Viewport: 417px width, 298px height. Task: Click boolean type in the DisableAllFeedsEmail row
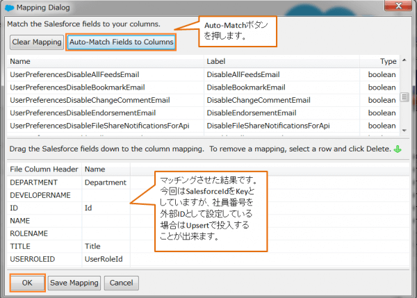pyautogui.click(x=382, y=75)
